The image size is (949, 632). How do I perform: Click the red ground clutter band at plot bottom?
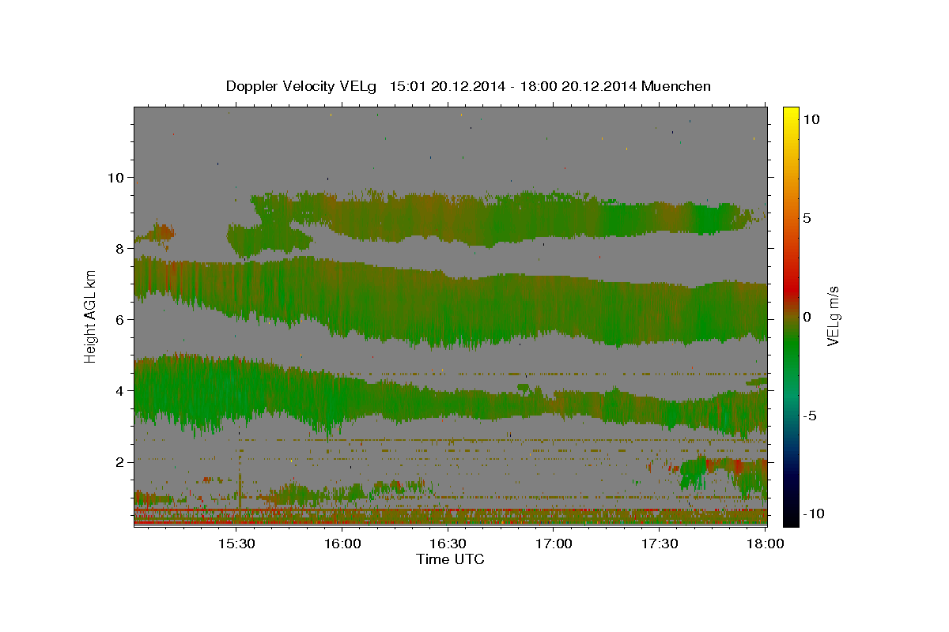click(451, 522)
